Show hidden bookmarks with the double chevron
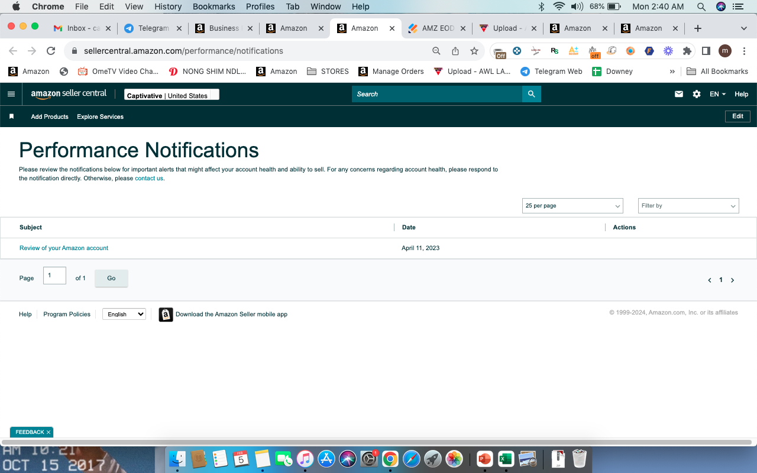Screen dimensions: 757x473 (672, 72)
